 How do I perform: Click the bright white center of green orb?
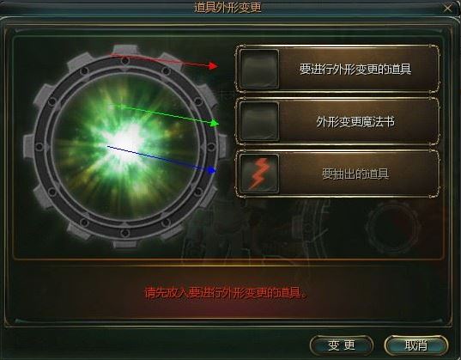(x=126, y=142)
